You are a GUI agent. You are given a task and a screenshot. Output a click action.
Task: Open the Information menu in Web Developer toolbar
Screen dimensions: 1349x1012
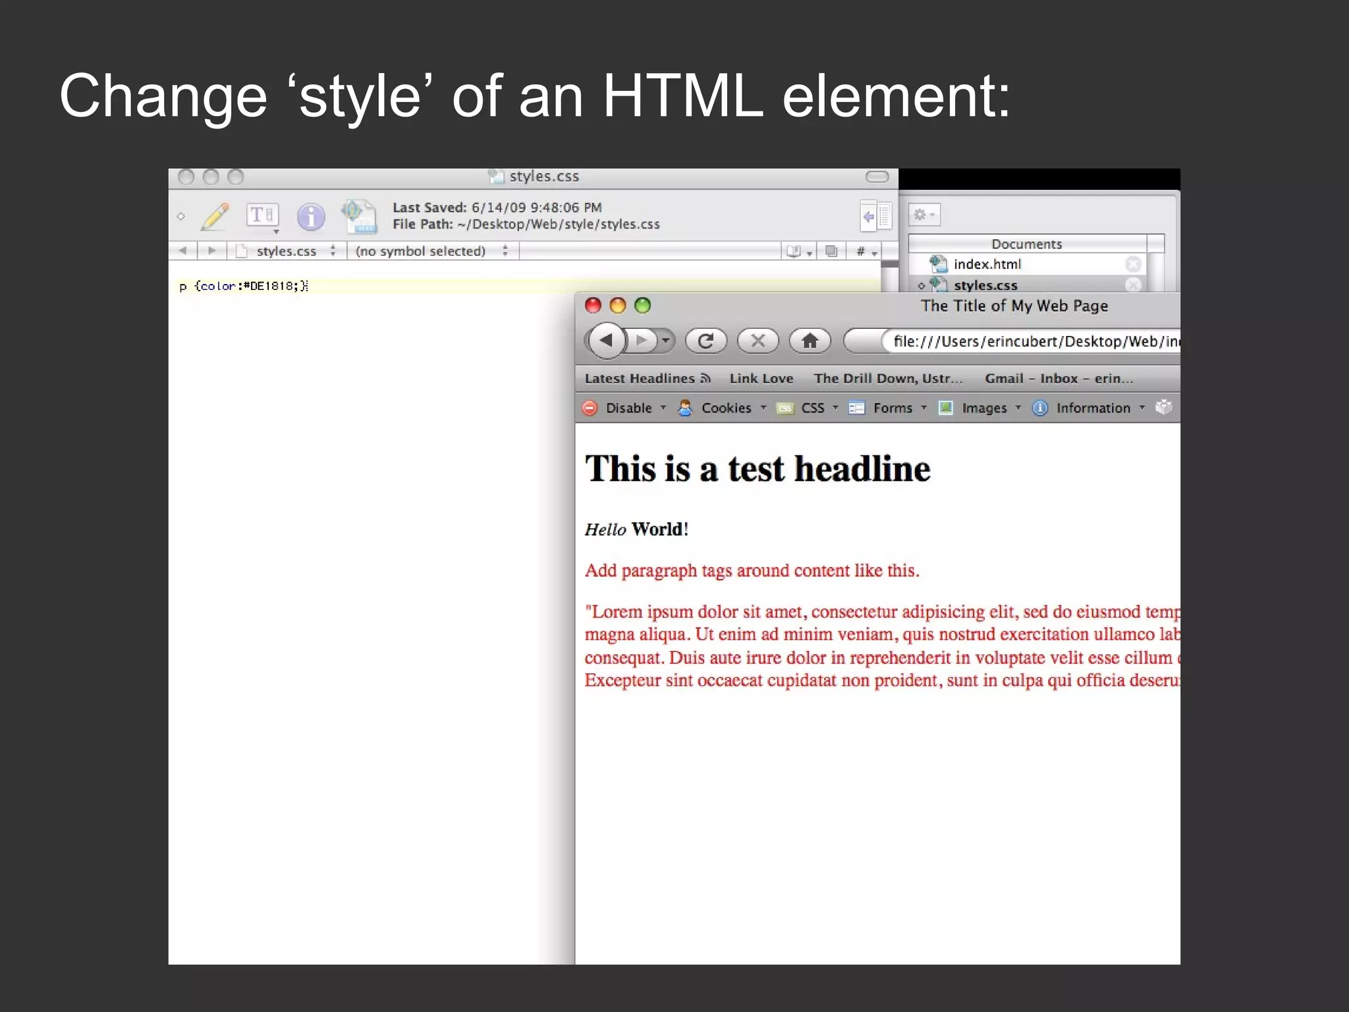pyautogui.click(x=1088, y=408)
